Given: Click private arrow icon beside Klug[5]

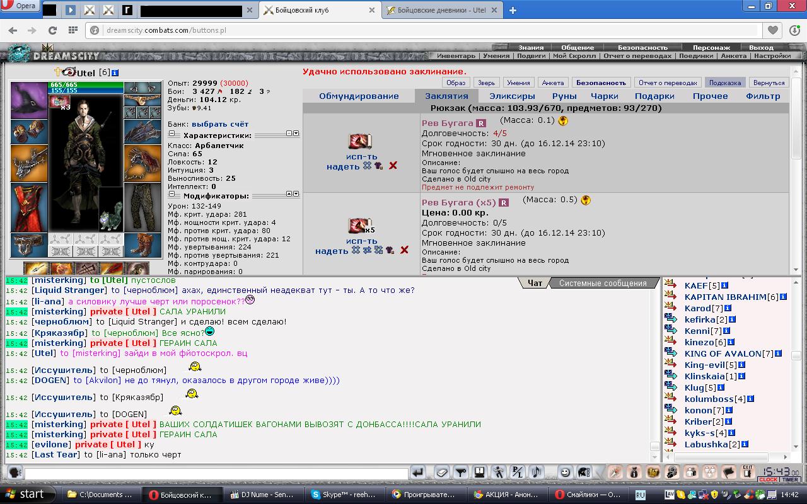Looking at the screenshot, I should coord(670,387).
